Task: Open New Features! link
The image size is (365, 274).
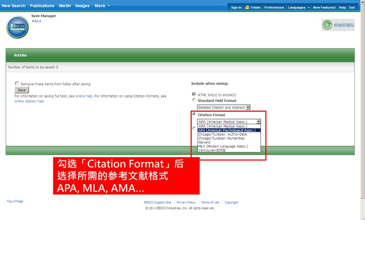Action: pyautogui.click(x=324, y=7)
